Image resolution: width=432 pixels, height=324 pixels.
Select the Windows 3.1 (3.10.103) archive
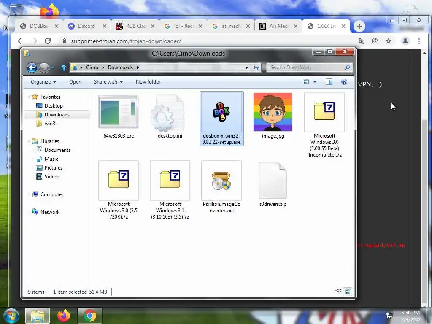170,180
